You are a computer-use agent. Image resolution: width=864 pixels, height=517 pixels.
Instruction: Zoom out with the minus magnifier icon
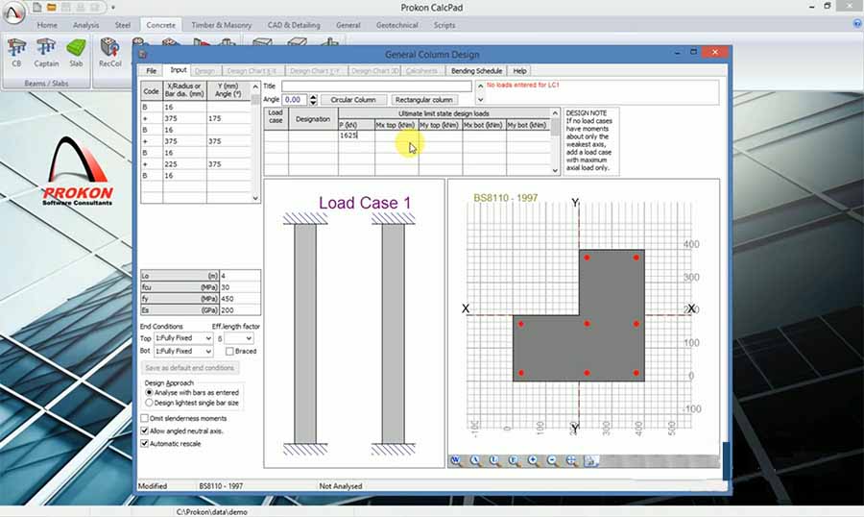tap(552, 460)
